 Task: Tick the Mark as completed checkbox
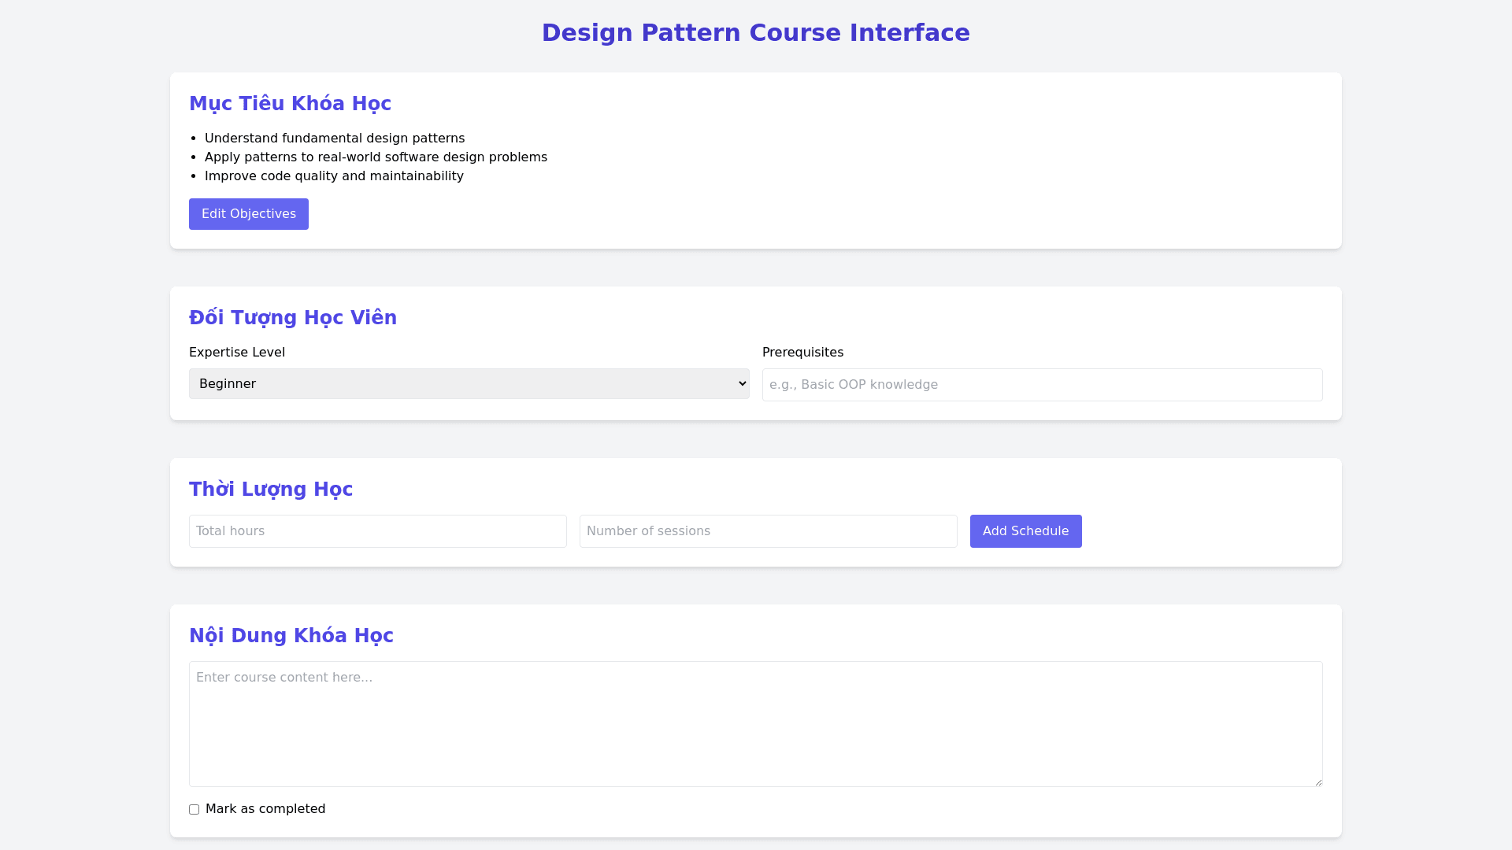(x=195, y=810)
